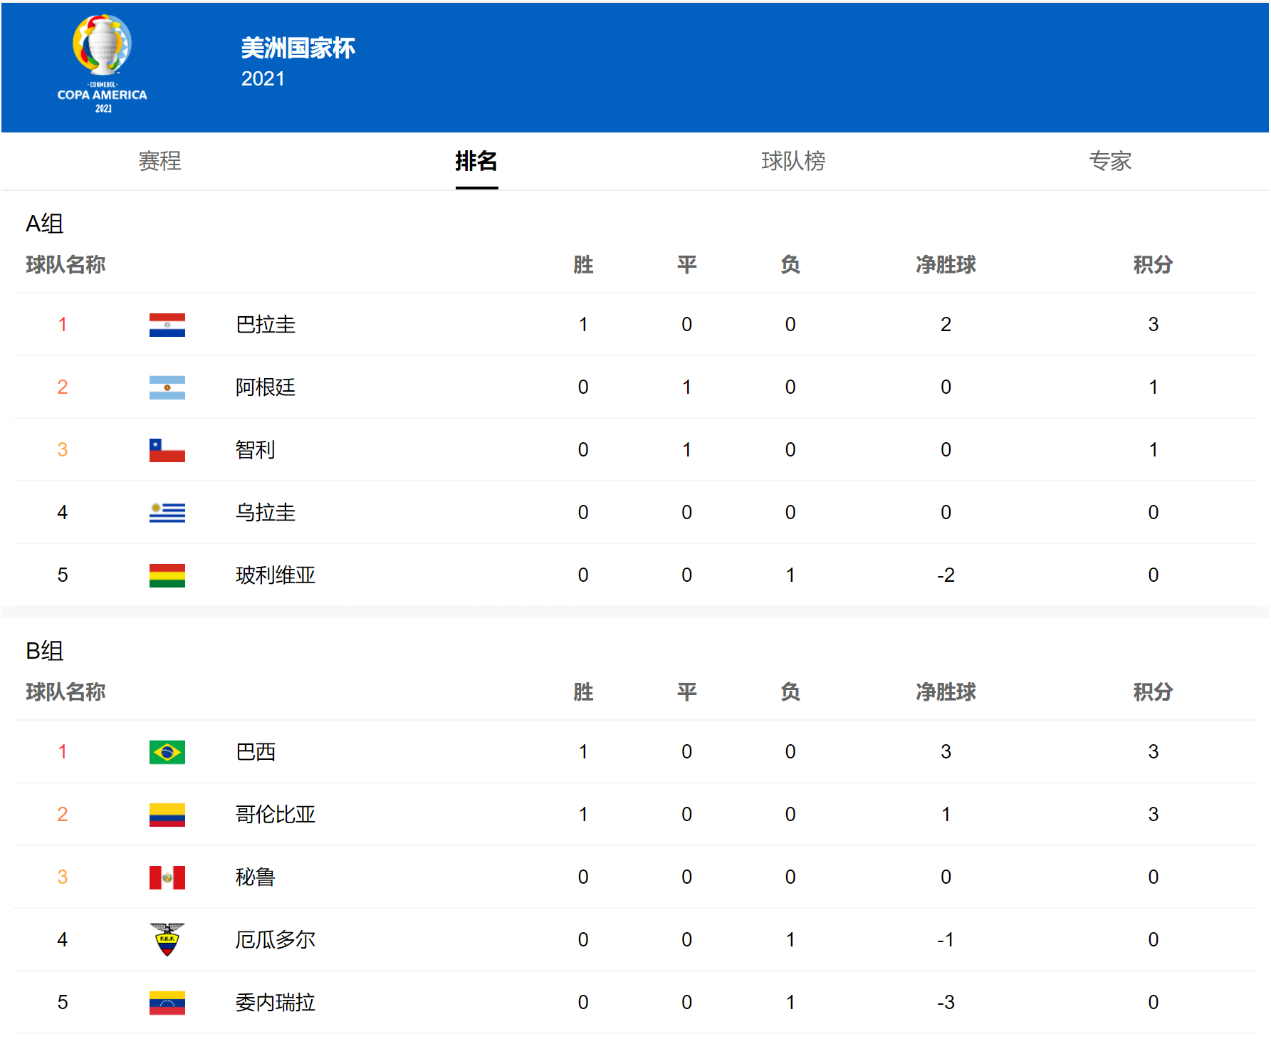1271x1039 pixels.
Task: Click the Bolivia flag icon
Action: [x=167, y=575]
